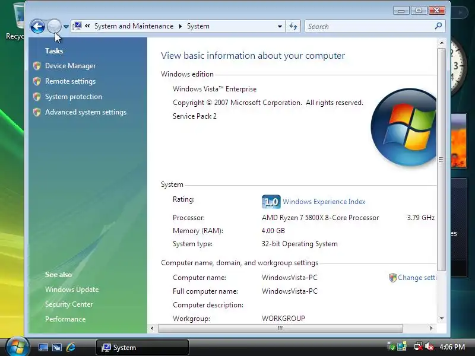Close the System window

(437, 11)
